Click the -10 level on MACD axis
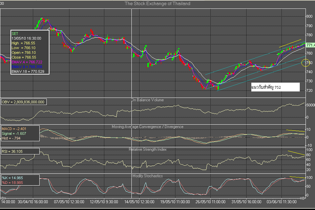315x210 pixels. [x=309, y=146]
